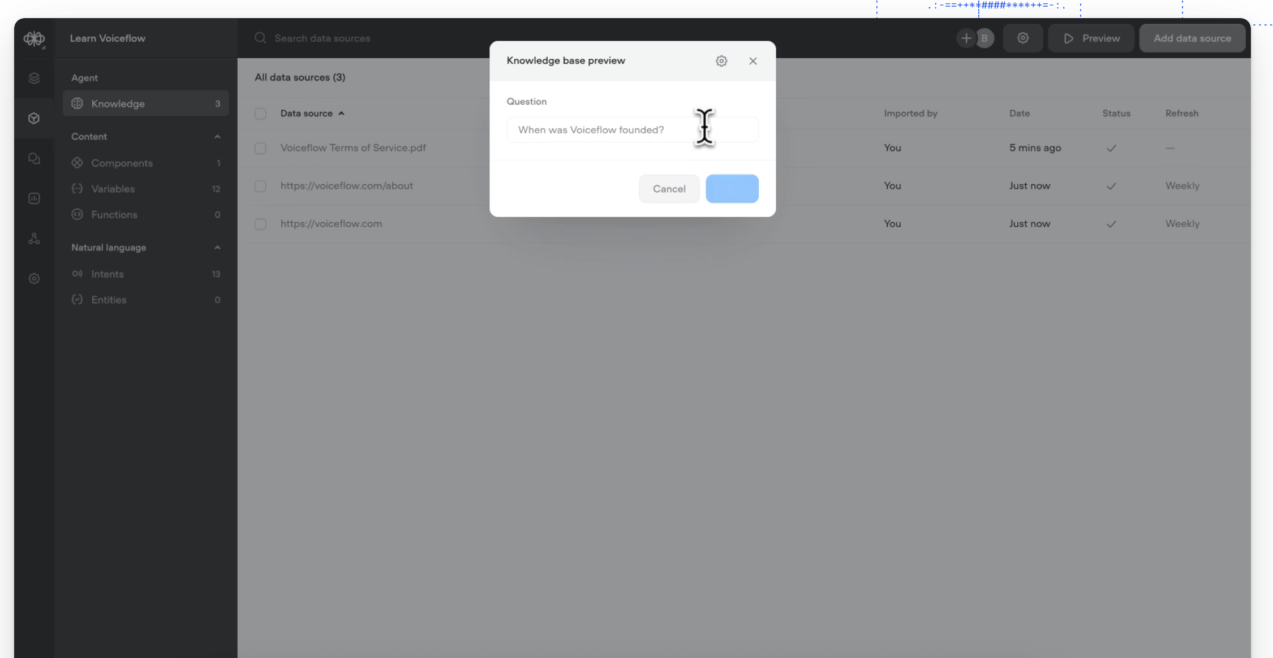
Task: Open the chat transcripts icon in left rail
Action: point(34,158)
